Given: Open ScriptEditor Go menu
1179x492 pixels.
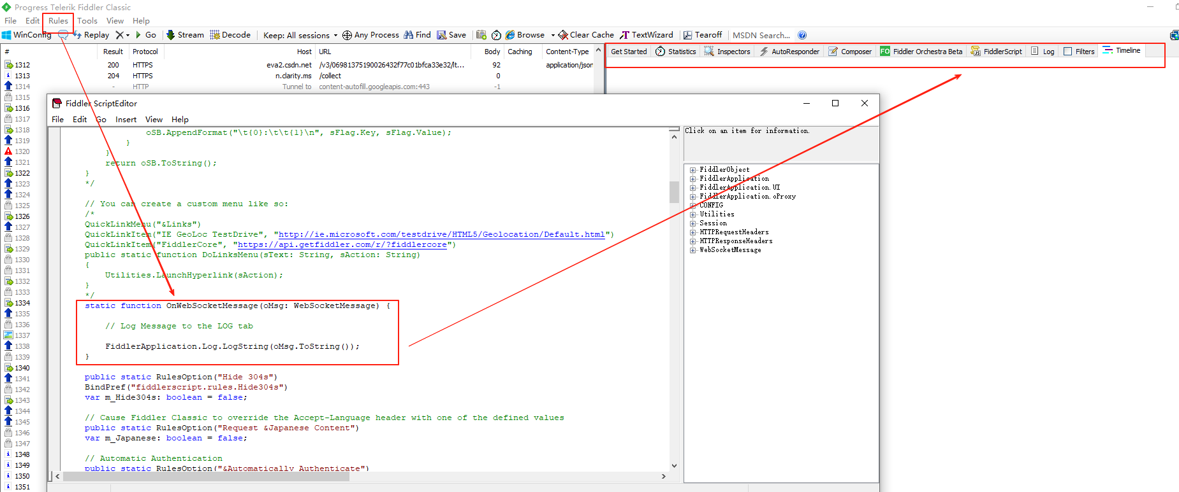Looking at the screenshot, I should pyautogui.click(x=101, y=119).
